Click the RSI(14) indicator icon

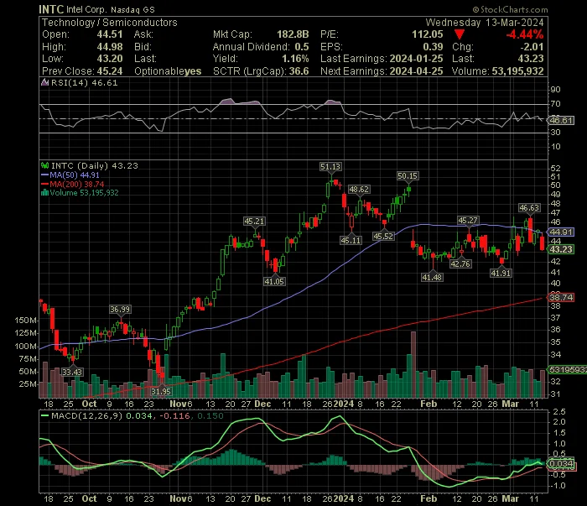click(44, 82)
